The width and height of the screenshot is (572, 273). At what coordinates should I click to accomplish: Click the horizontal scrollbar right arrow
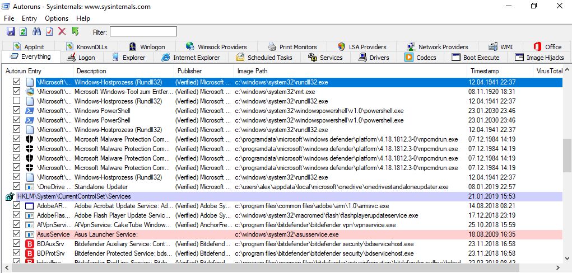point(559,268)
